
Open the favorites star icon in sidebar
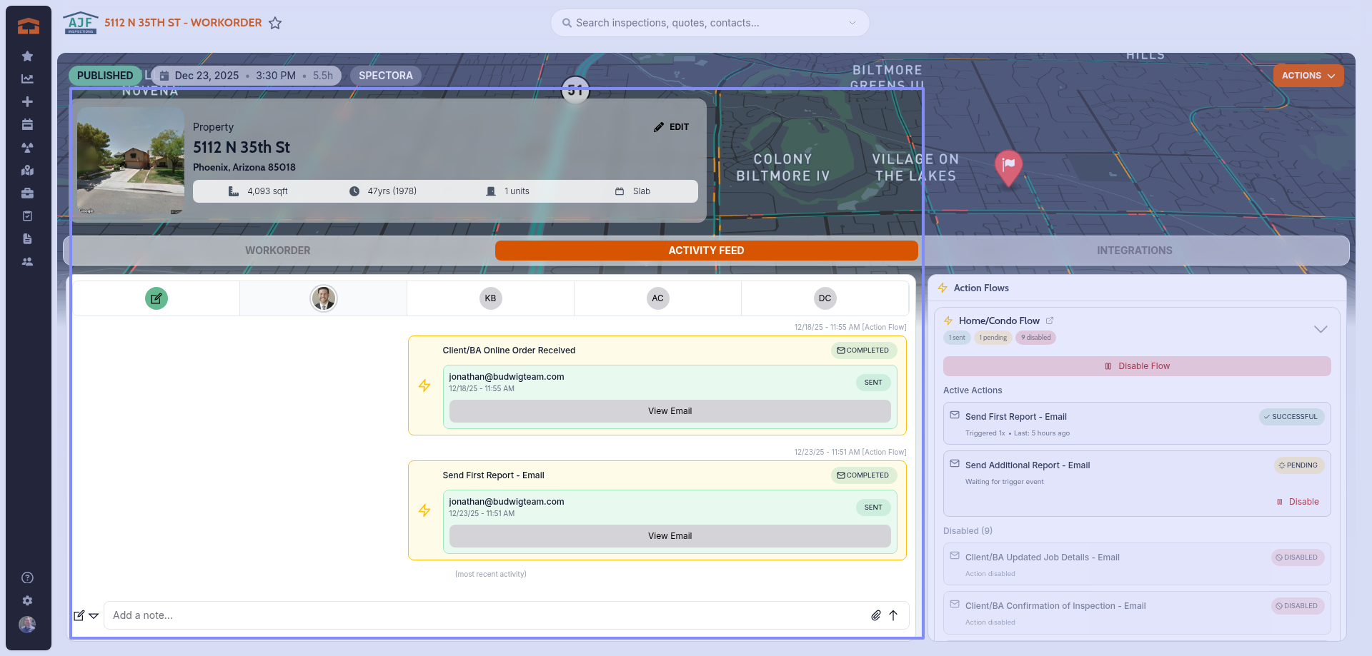(x=27, y=56)
